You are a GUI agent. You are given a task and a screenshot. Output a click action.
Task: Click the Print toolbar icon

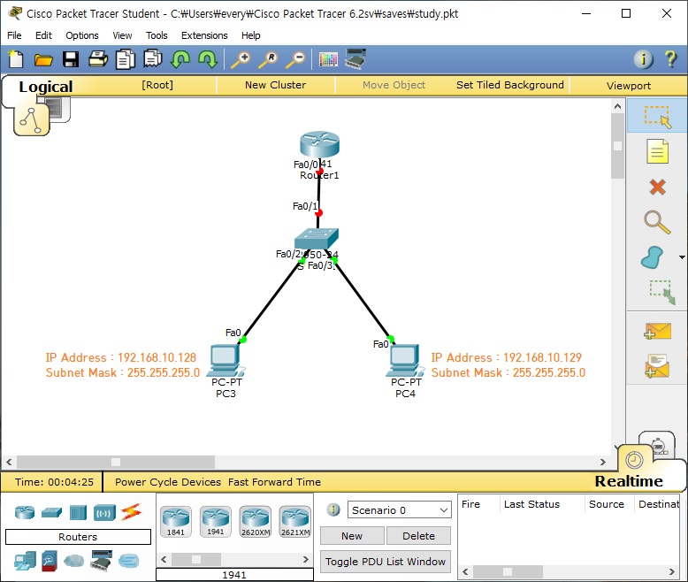tap(98, 58)
